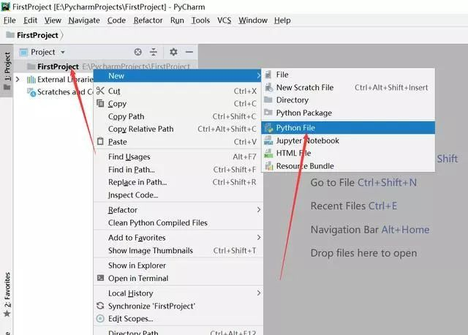Open the Navigate menu
Screen dimensions: 468x335
(x=84, y=20)
